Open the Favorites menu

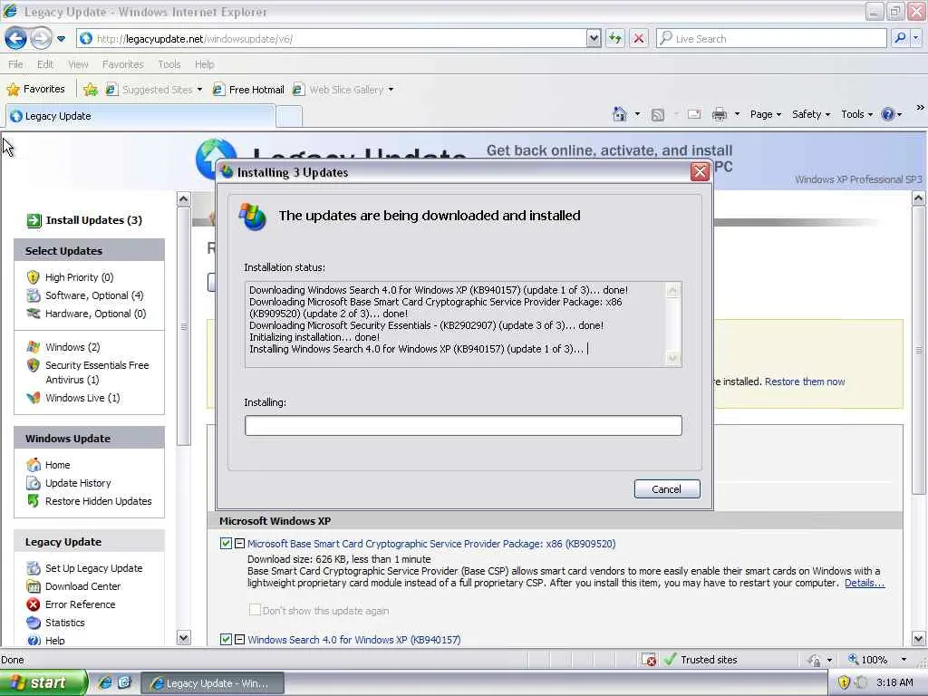pyautogui.click(x=122, y=64)
